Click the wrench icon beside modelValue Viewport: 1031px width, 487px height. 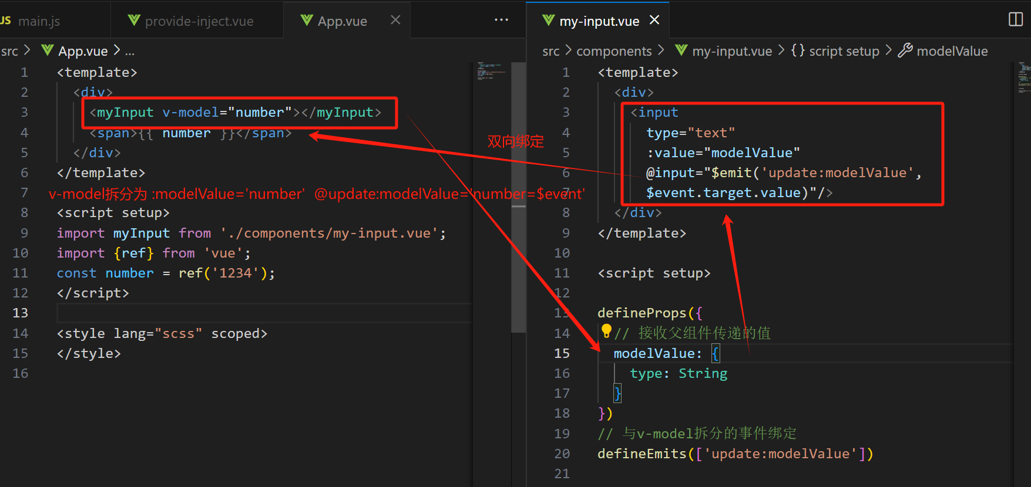[905, 50]
